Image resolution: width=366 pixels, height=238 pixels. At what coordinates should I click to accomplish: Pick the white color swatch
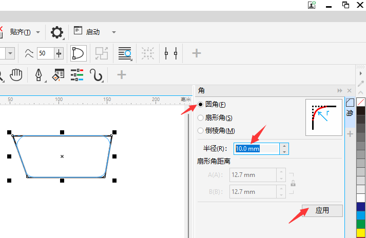point(361,198)
